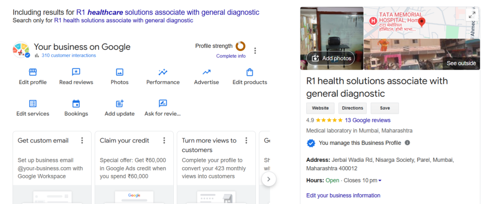The image size is (486, 204).
Task: Click Edit your business information link
Action: click(x=343, y=195)
